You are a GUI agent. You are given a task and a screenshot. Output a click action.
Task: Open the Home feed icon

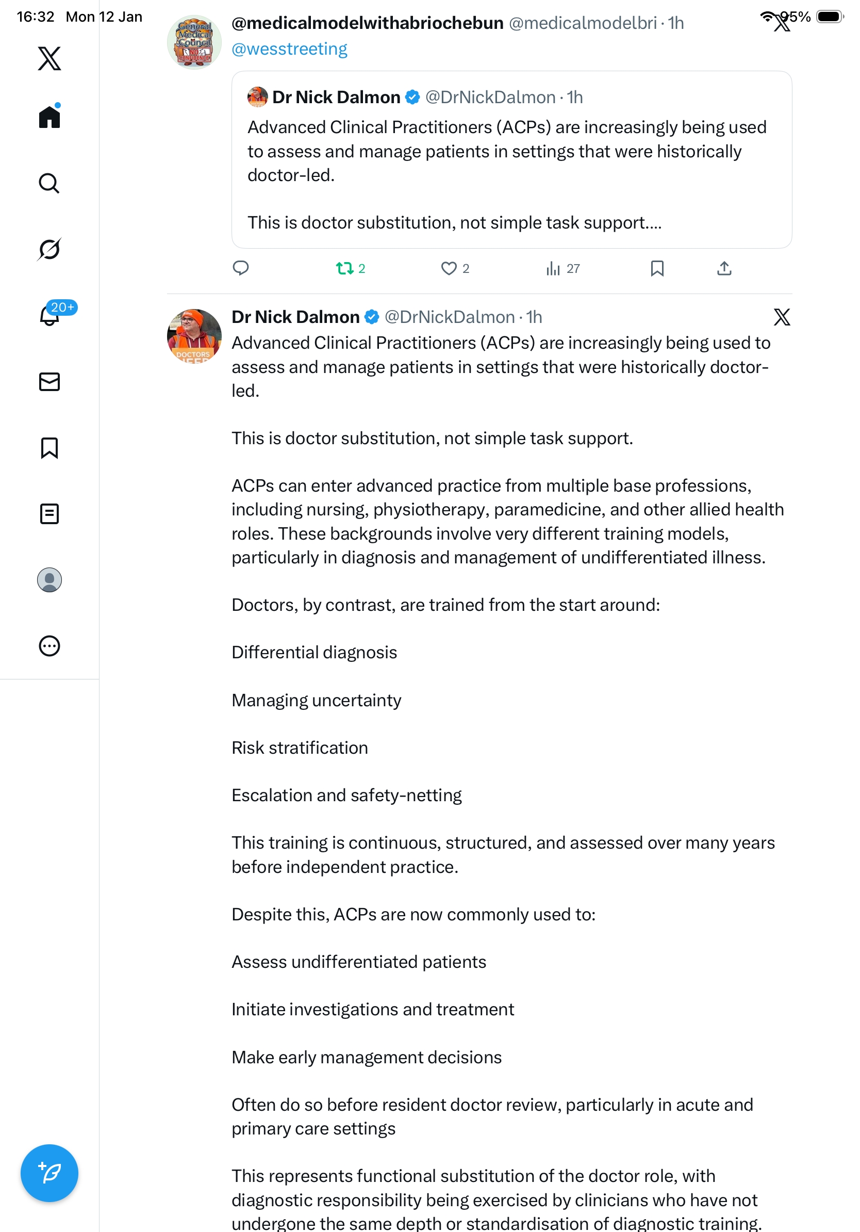(49, 117)
